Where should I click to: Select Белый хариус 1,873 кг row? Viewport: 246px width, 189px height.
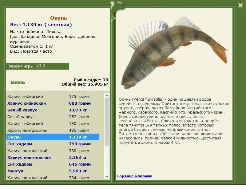click(x=53, y=110)
